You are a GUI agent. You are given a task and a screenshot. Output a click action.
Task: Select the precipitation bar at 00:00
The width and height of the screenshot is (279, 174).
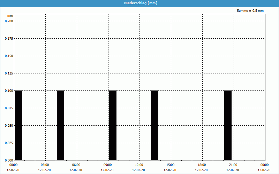[18, 125]
